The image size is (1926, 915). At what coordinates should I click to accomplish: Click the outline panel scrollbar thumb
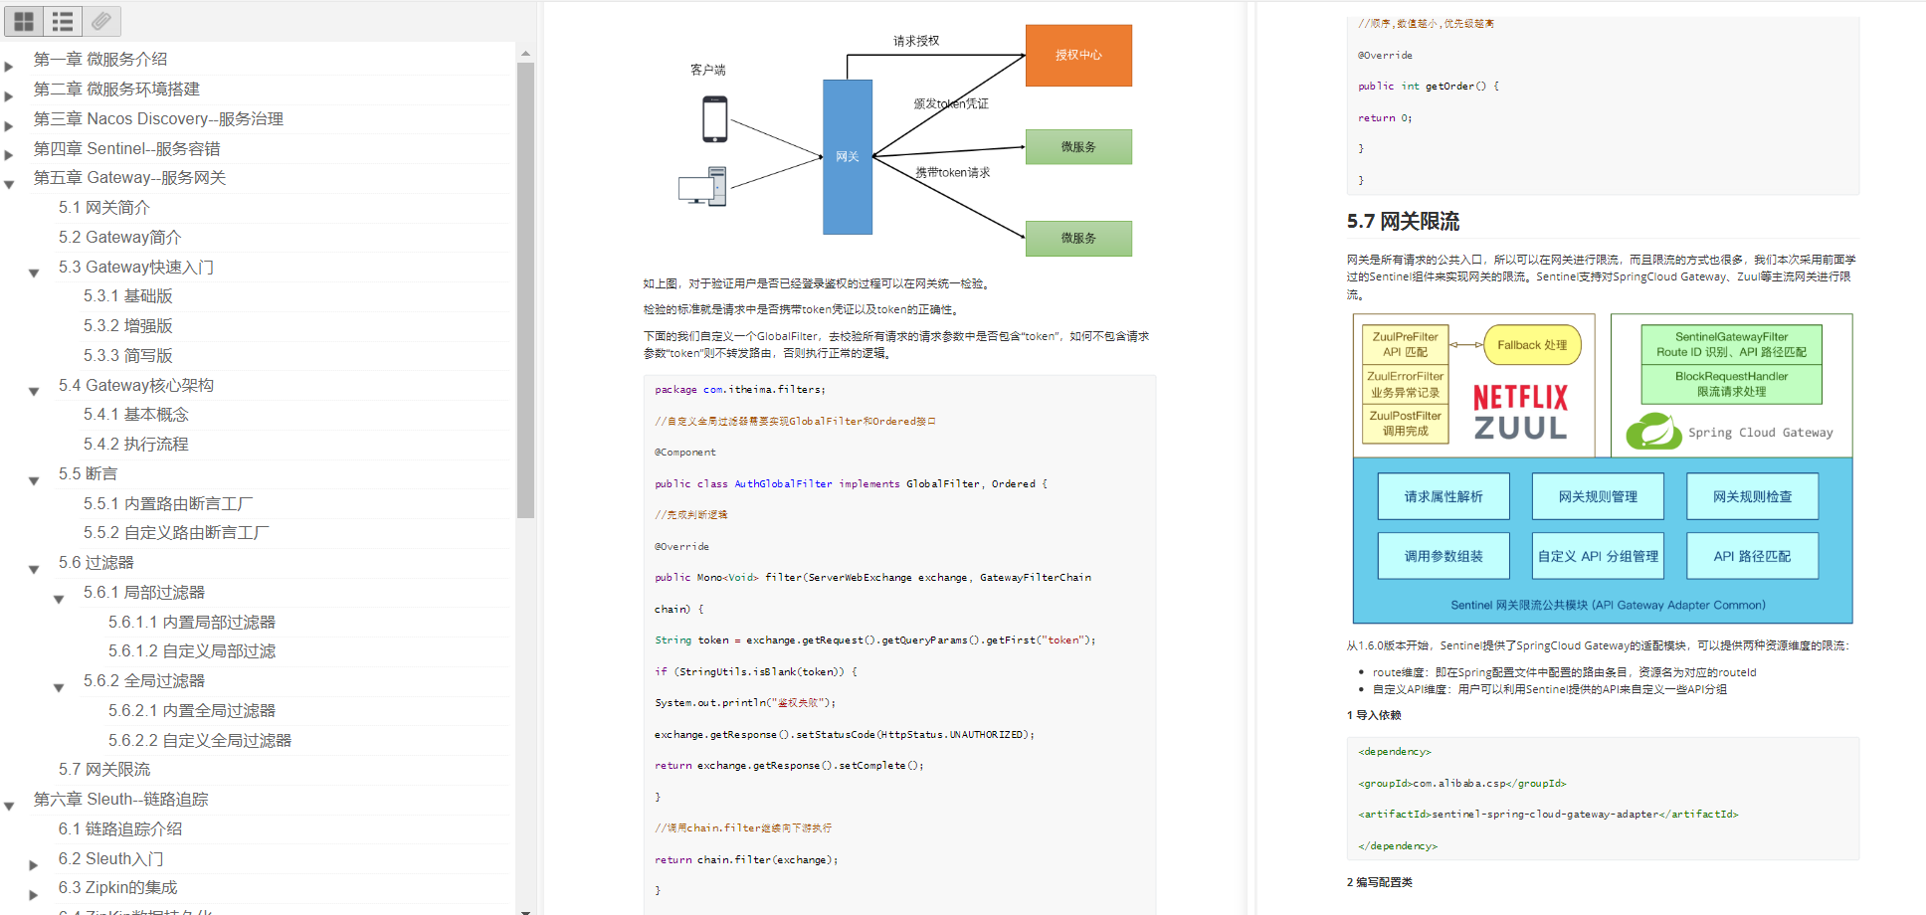[x=525, y=290]
